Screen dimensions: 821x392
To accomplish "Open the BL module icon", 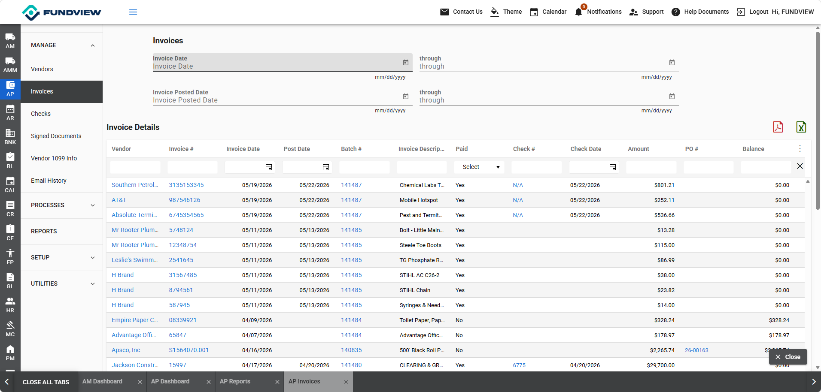I will click(10, 161).
